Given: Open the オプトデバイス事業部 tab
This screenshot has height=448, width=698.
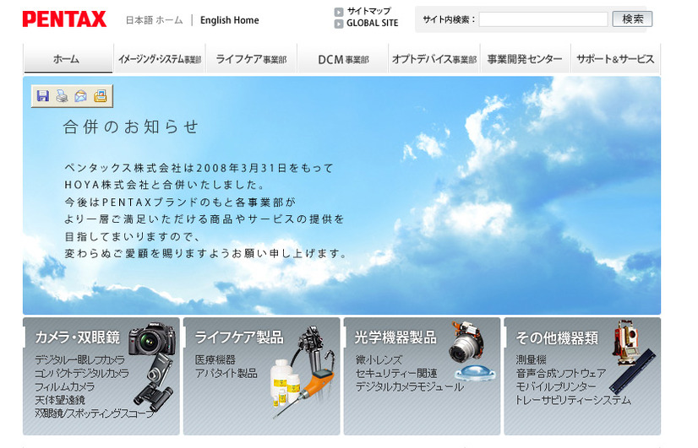Looking at the screenshot, I should [x=434, y=59].
